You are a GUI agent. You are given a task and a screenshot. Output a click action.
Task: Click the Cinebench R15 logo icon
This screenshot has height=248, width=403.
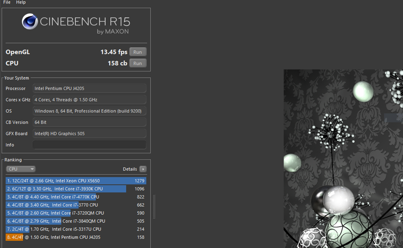point(30,22)
